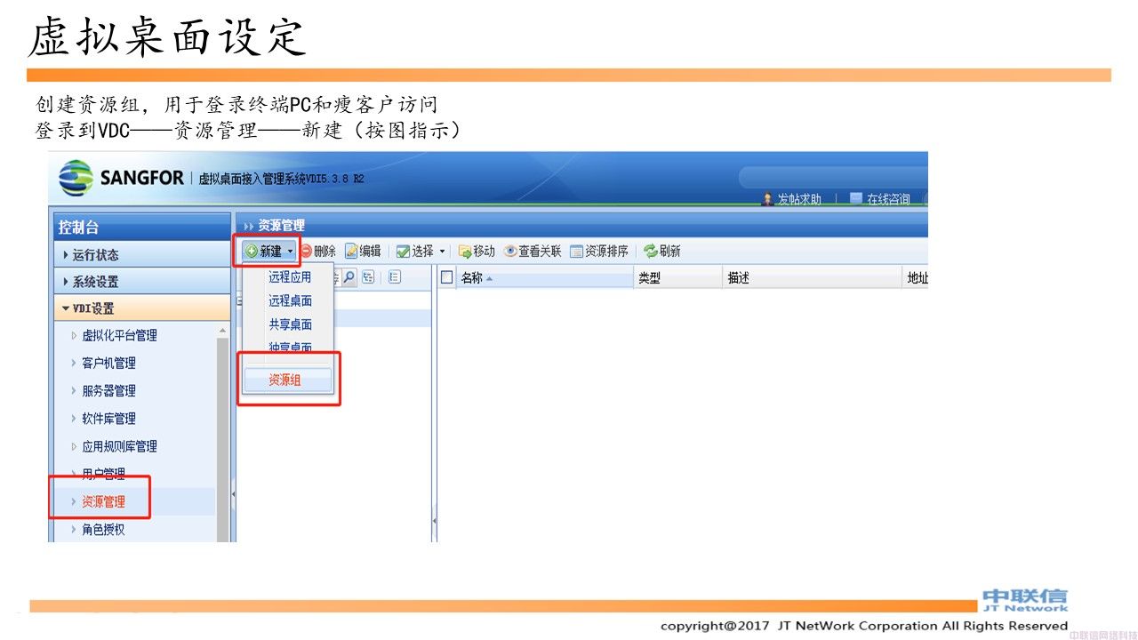Click the tree expand icon beside the magnifier
This screenshot has width=1138, height=640.
pyautogui.click(x=368, y=277)
